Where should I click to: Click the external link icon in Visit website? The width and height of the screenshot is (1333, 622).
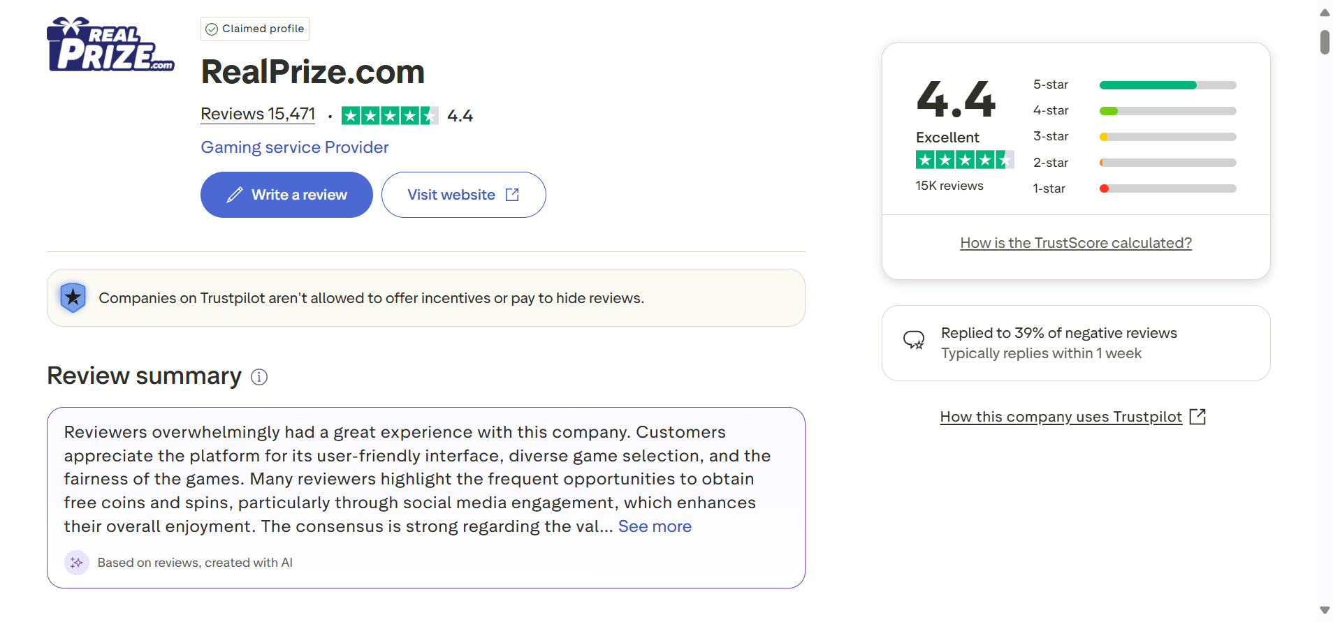pyautogui.click(x=512, y=195)
